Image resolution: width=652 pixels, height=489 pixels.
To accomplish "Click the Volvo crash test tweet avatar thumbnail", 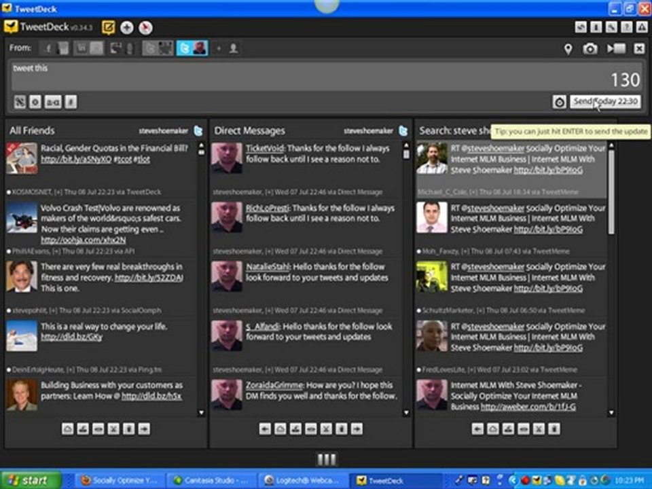I will click(22, 217).
